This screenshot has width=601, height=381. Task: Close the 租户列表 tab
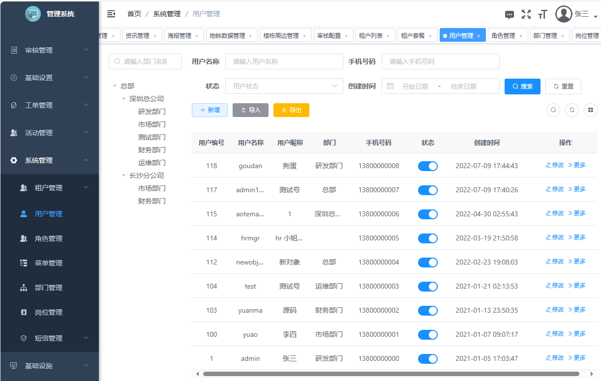(388, 36)
